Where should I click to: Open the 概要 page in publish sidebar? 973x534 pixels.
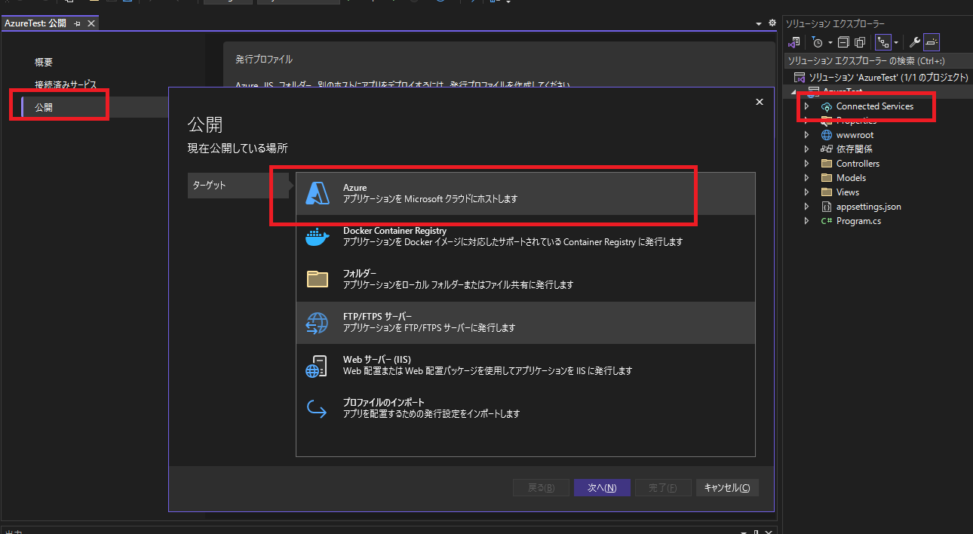pyautogui.click(x=44, y=63)
